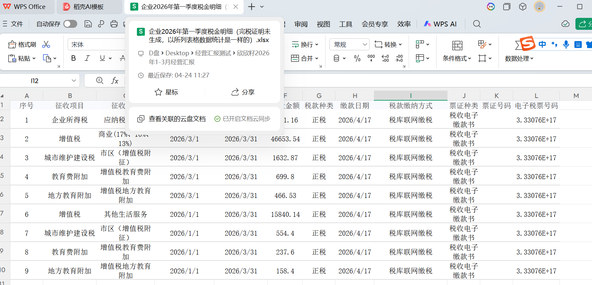This screenshot has height=285, width=592.
Task: Expand the 转换 convert dropdown
Action: tap(400, 44)
